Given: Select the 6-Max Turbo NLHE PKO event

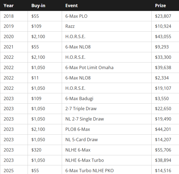Looking at the screenshot, I should pos(90,171).
